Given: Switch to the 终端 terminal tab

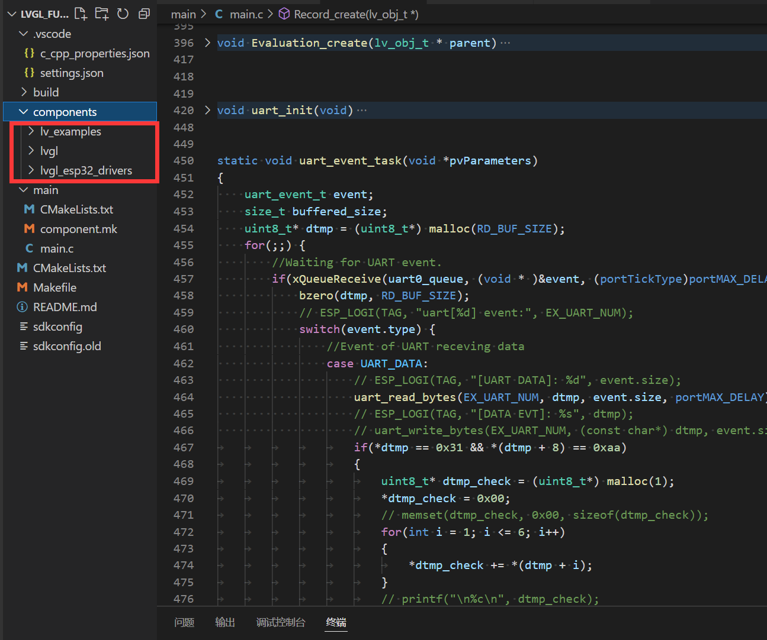Looking at the screenshot, I should click(336, 622).
